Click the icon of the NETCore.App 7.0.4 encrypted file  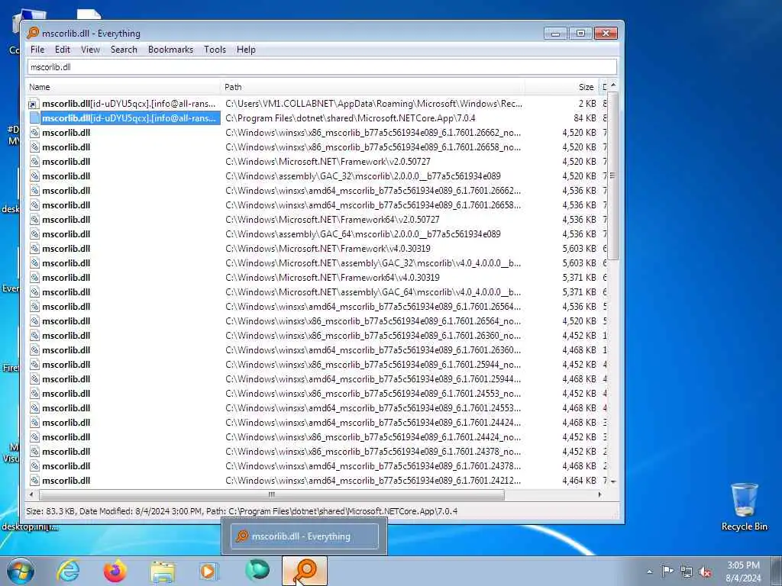[34, 118]
